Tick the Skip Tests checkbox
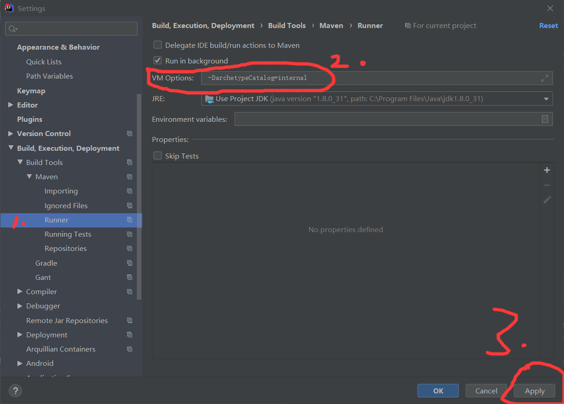Image resolution: width=564 pixels, height=404 pixels. [x=157, y=156]
